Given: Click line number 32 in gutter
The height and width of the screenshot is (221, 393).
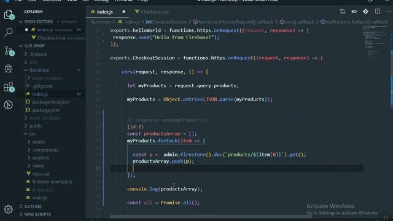Looking at the screenshot, I should click(98, 168).
